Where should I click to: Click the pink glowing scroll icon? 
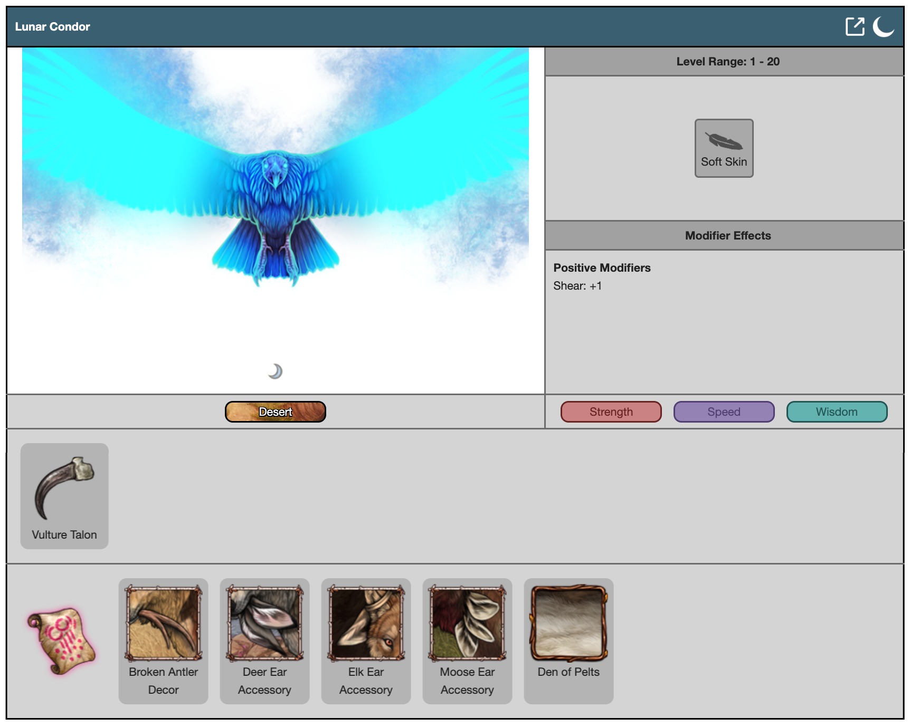click(62, 640)
